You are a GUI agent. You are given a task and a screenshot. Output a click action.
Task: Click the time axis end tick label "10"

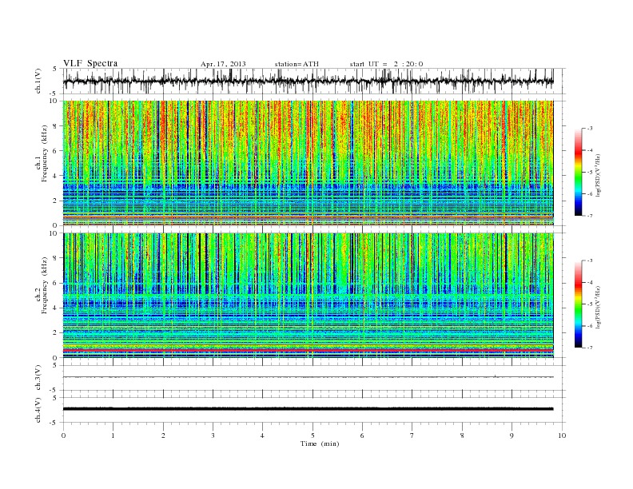tap(562, 435)
